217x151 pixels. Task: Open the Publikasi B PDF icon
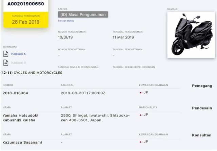click(6, 63)
